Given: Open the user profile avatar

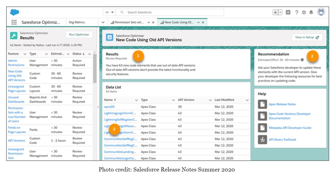Looking at the screenshot, I should (x=321, y=12).
